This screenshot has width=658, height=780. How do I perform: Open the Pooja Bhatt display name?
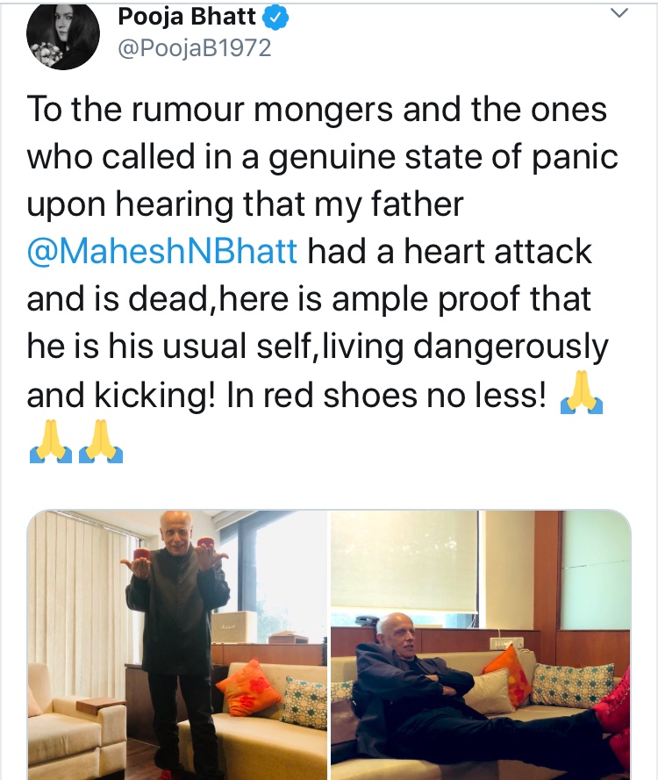click(187, 17)
